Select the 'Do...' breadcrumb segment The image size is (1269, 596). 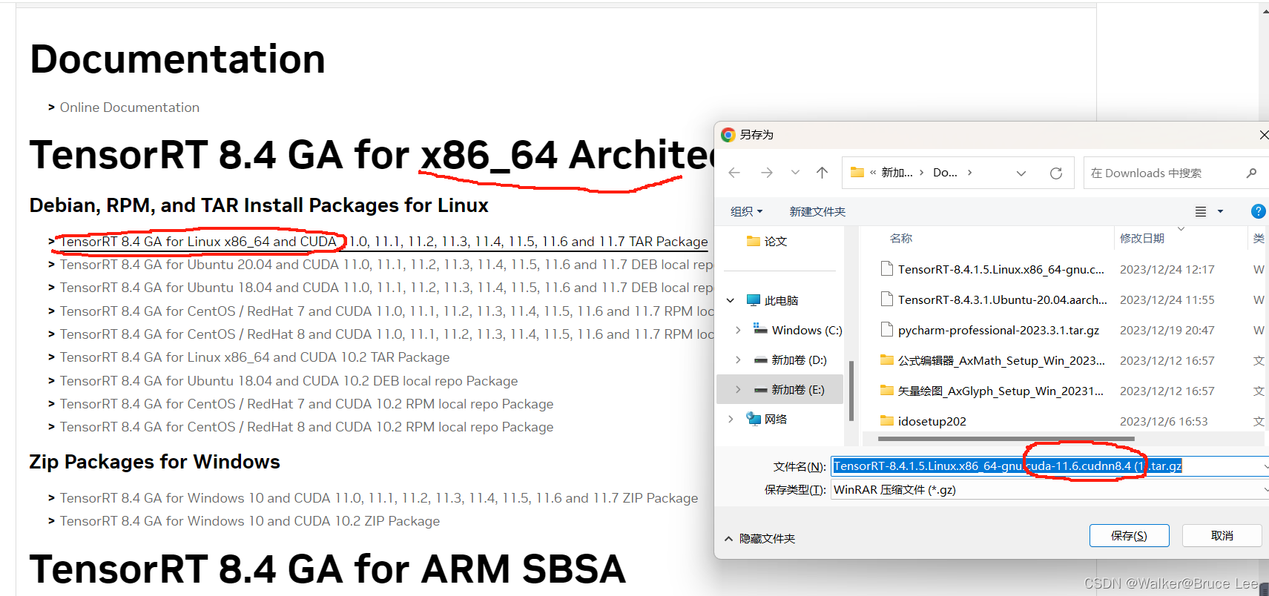(945, 173)
